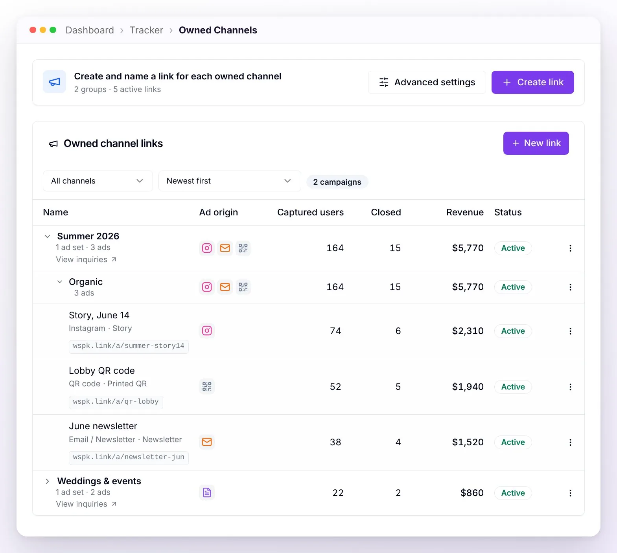Image resolution: width=617 pixels, height=553 pixels.
Task: Click the wspk.link/a/qr-lobby link chip
Action: pyautogui.click(x=116, y=402)
